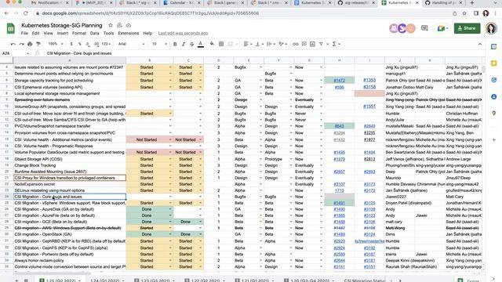Toggle italic formatting
Image resolution: width=502 pixels, height=282 pixels.
184,44
